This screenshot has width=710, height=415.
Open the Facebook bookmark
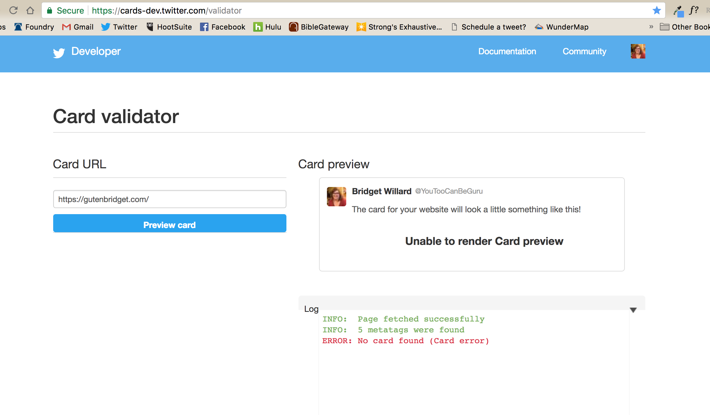point(223,27)
